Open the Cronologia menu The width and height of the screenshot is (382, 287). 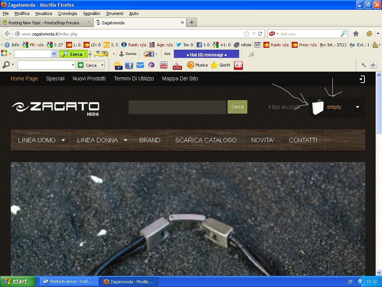click(x=68, y=13)
